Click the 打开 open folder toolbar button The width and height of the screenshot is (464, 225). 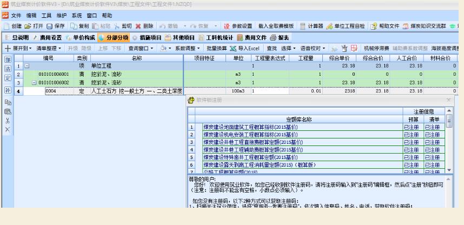pyautogui.click(x=34, y=26)
